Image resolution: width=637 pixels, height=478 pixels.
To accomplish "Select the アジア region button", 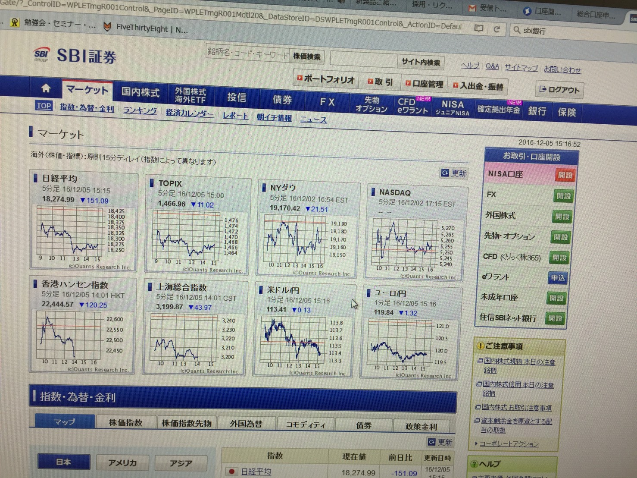I will click(181, 463).
